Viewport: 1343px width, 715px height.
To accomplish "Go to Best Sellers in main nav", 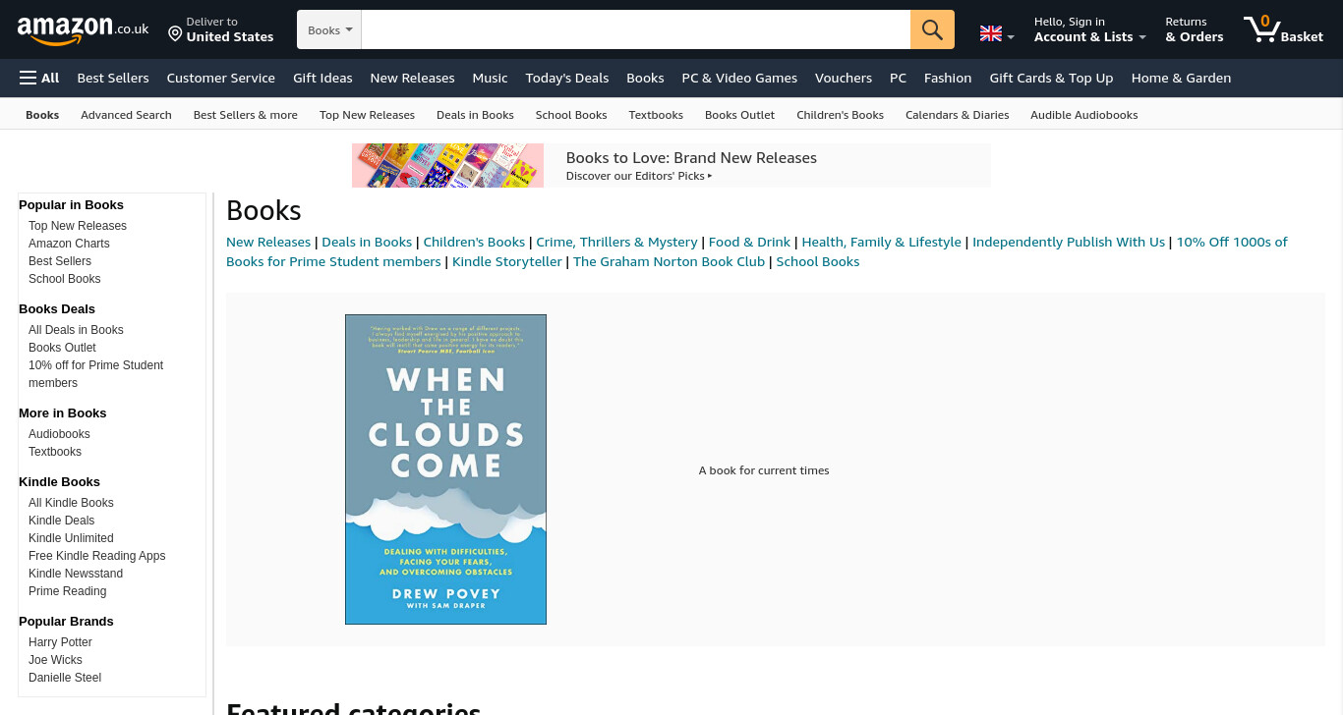I will [113, 78].
